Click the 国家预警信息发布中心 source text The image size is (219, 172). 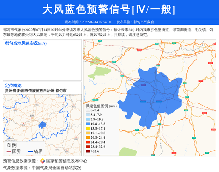coord(66,161)
